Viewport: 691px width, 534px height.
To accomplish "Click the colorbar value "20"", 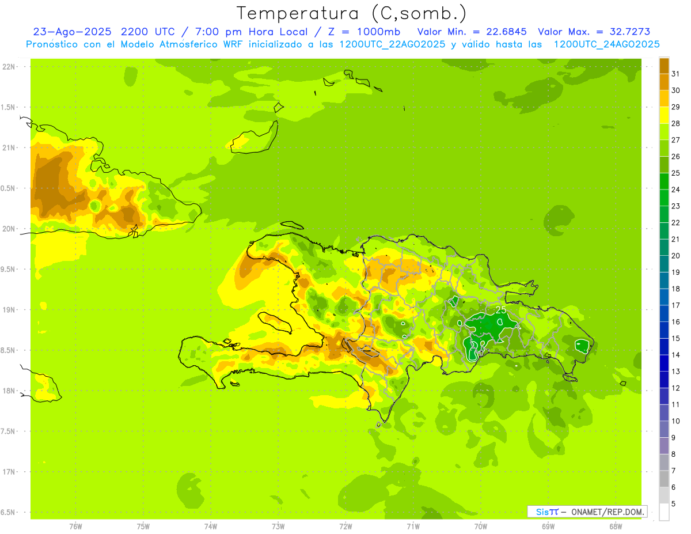I will click(676, 256).
